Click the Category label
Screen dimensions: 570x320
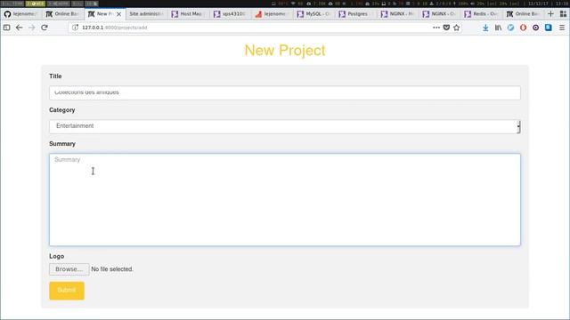(x=62, y=110)
